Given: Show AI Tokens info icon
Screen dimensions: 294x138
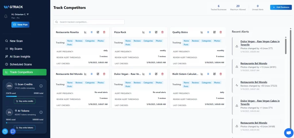Looking at the screenshot, I should 41,112.
